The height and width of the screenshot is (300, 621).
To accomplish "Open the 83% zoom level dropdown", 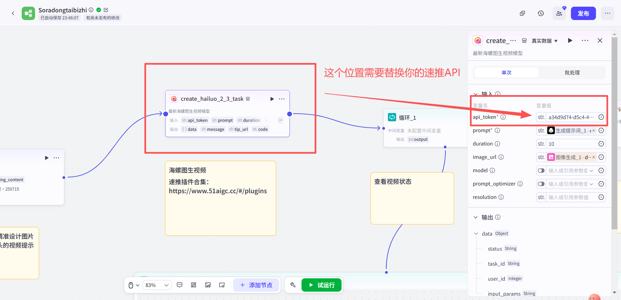I will point(157,285).
